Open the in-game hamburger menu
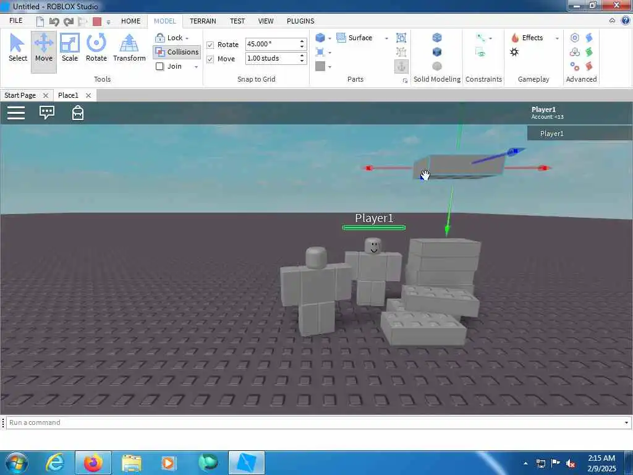 tap(16, 113)
